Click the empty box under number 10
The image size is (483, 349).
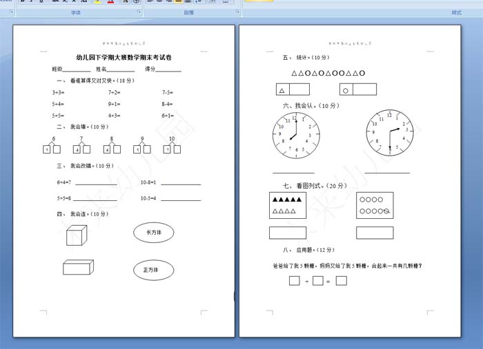tap(177, 149)
